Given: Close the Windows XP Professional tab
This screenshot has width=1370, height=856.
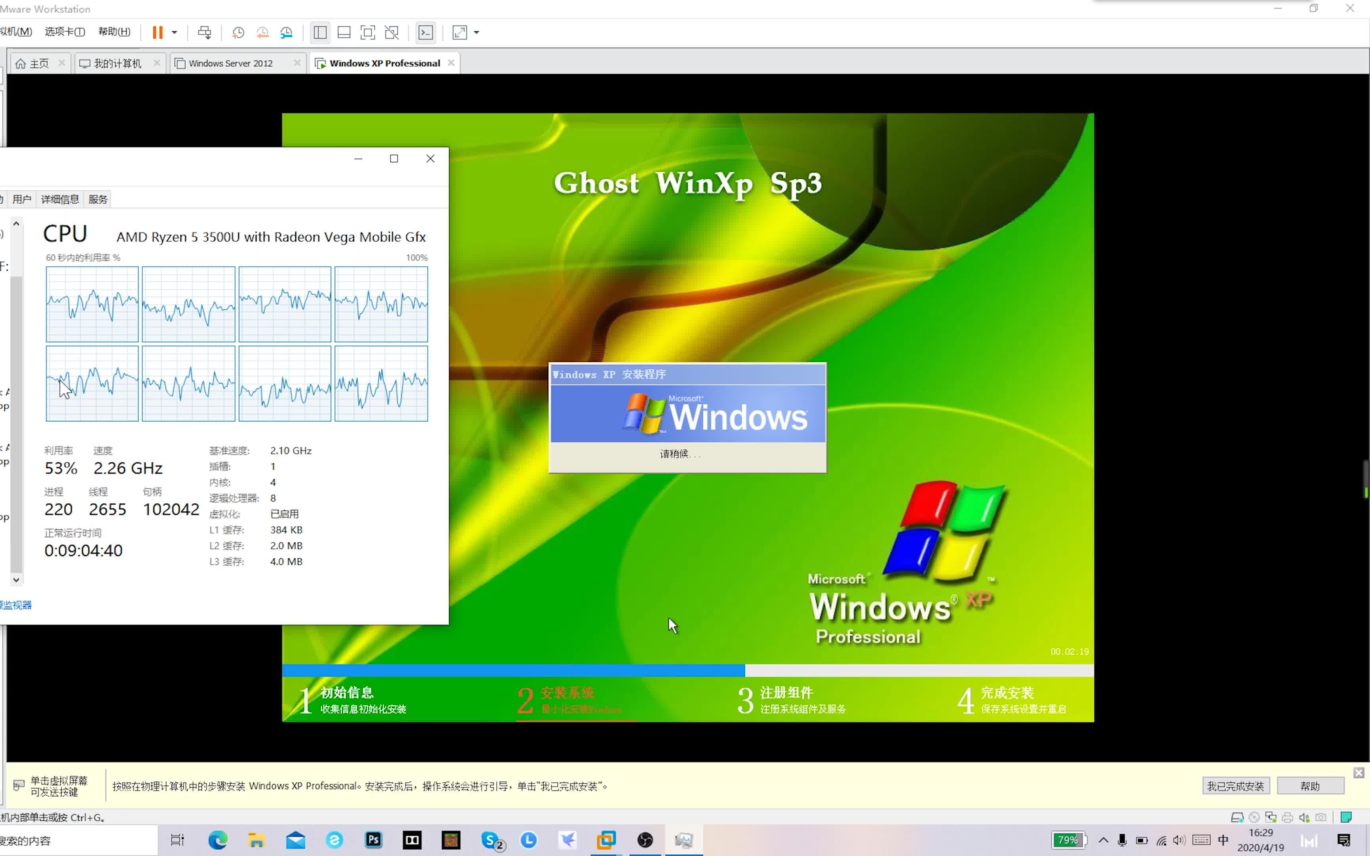Looking at the screenshot, I should pos(451,63).
